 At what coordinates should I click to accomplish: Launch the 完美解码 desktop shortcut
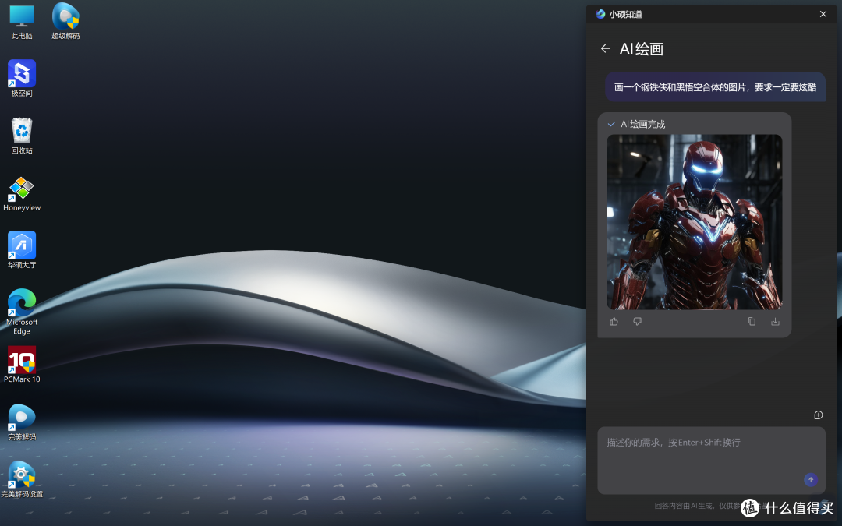(22, 422)
